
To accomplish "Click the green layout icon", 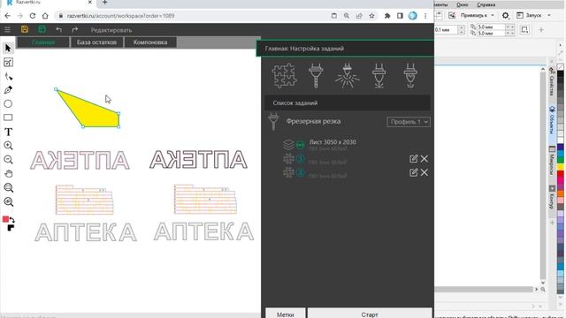I will 42,29.
